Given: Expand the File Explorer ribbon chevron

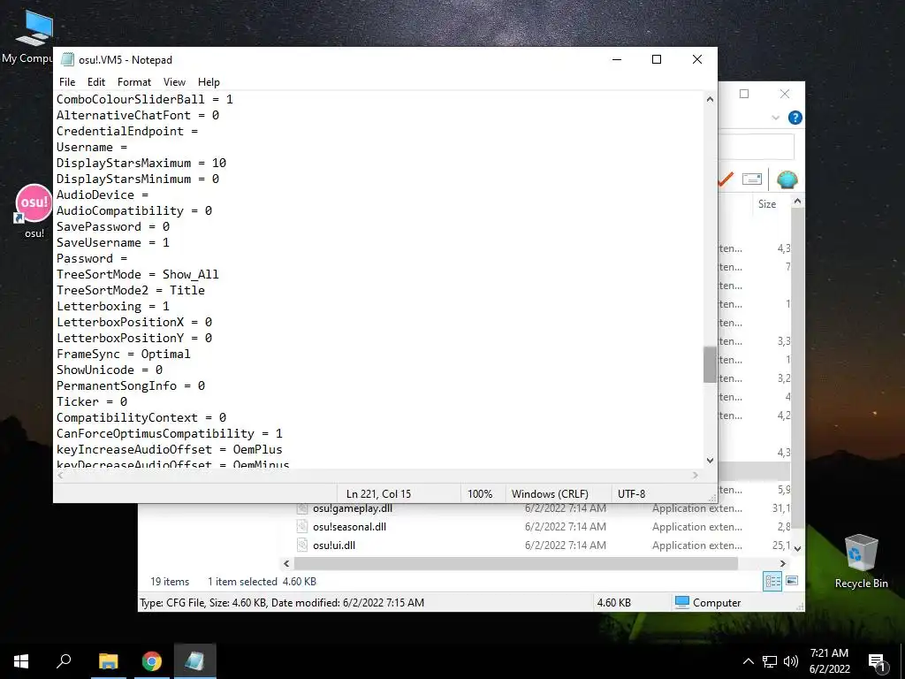Looking at the screenshot, I should pos(776,118).
